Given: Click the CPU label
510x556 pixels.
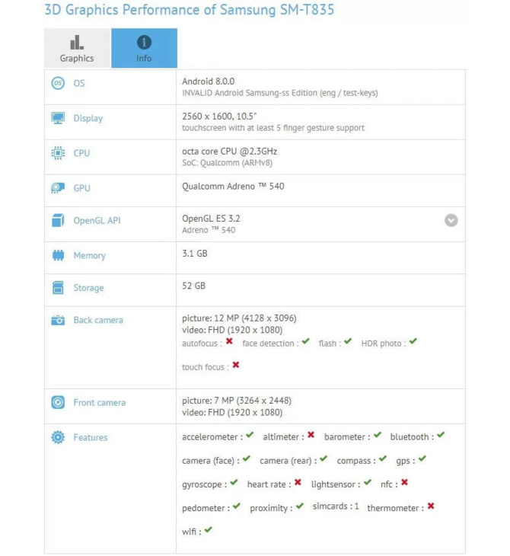Looking at the screenshot, I should (81, 153).
